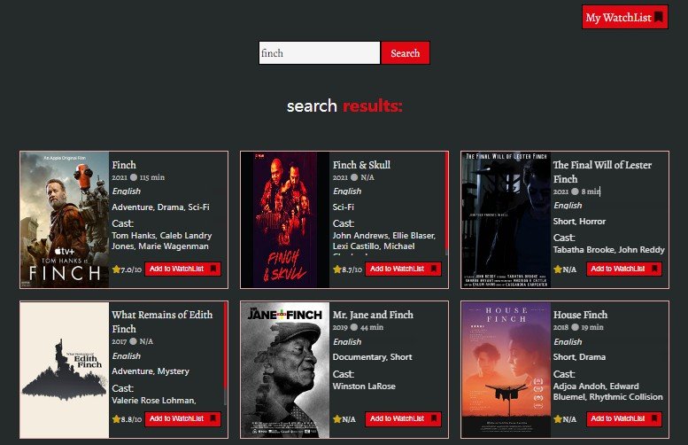Click '2019 44 min' on Mr. Jane and Finch
Viewport: 688px width, 445px height.
[x=358, y=327]
